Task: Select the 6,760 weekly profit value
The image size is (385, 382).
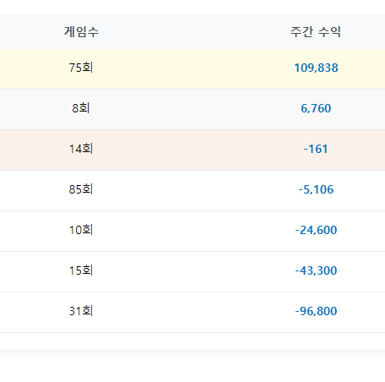Action: coord(316,108)
